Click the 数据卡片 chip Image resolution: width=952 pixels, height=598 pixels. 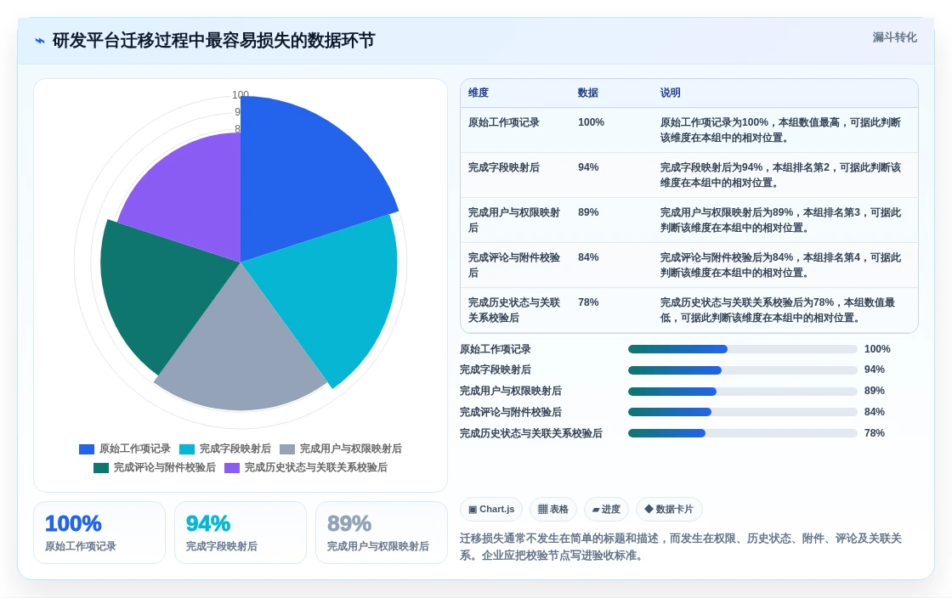pyautogui.click(x=668, y=510)
